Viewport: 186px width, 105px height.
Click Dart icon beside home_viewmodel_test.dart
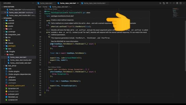[x=8, y=63]
